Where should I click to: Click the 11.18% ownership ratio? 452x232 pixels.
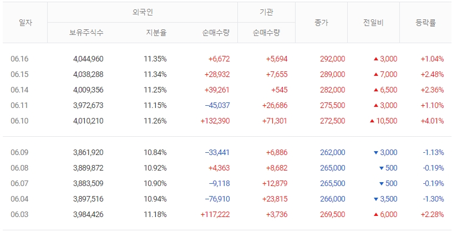[155, 215]
